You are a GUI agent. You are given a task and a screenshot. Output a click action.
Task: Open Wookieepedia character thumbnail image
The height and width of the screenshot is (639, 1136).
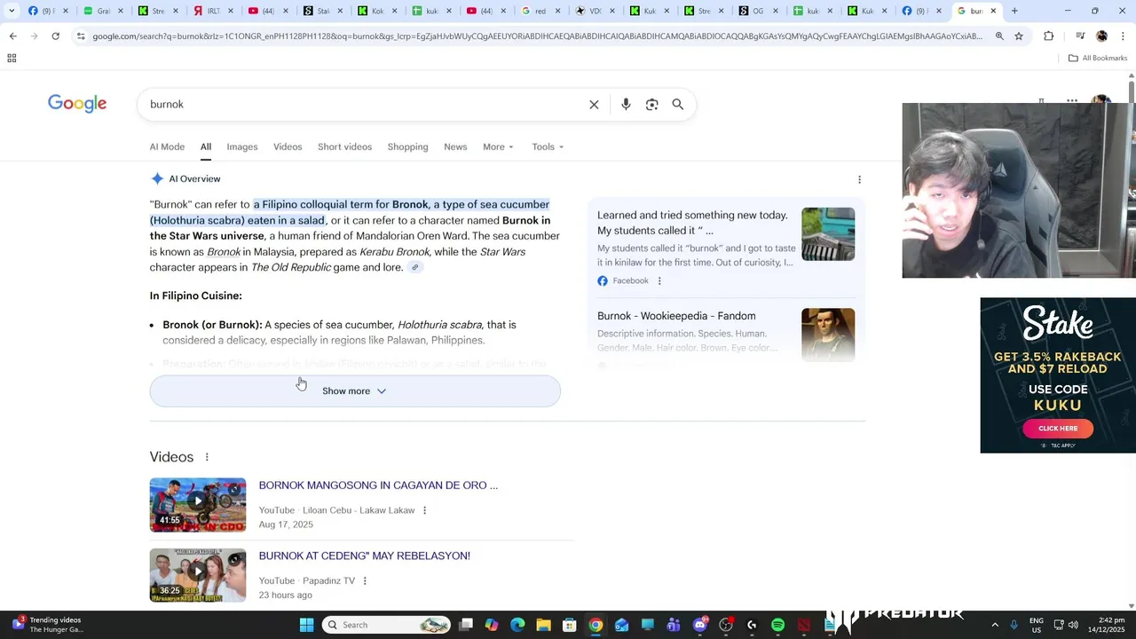(x=828, y=335)
